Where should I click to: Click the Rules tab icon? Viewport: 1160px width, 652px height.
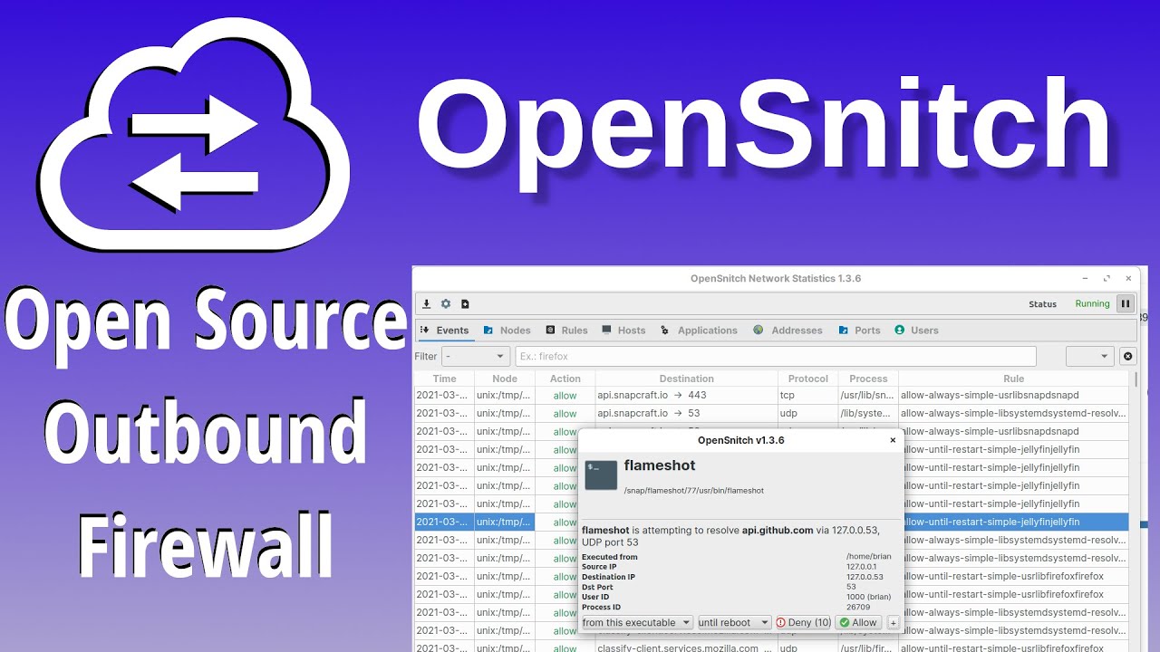550,331
